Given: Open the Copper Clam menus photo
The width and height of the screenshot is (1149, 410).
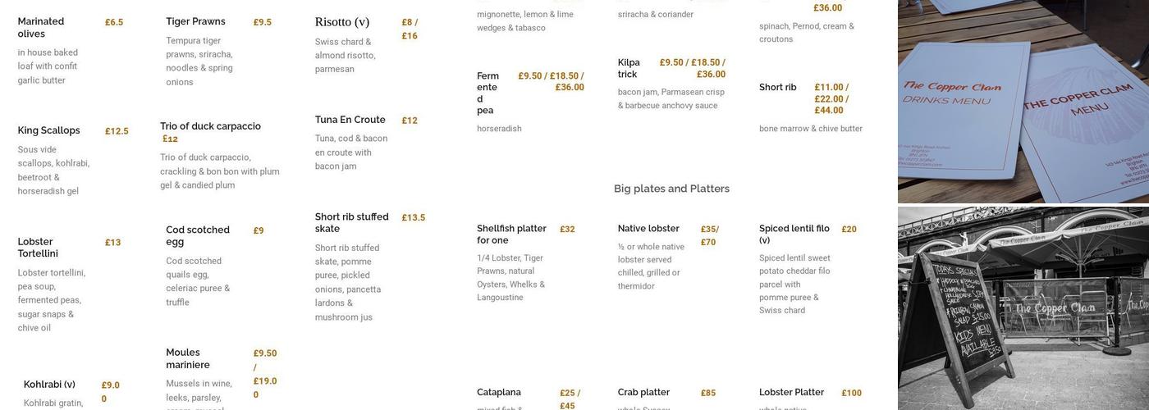Looking at the screenshot, I should tap(1023, 101).
